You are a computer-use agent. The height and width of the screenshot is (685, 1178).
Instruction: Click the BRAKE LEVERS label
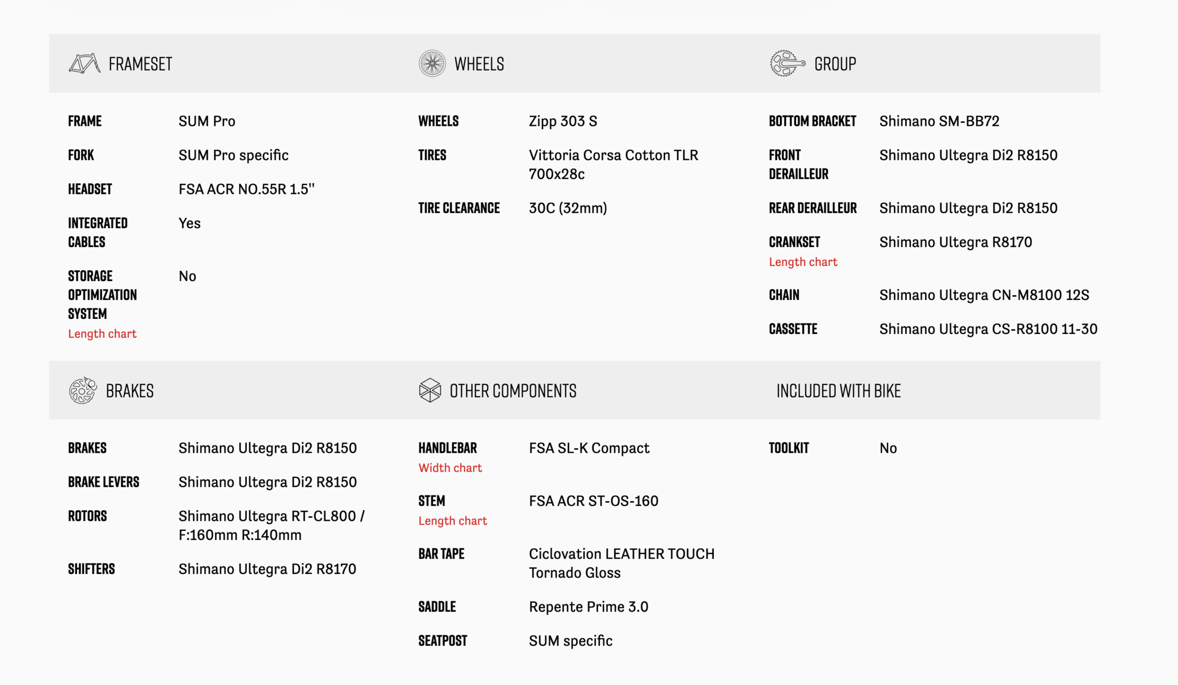(104, 482)
